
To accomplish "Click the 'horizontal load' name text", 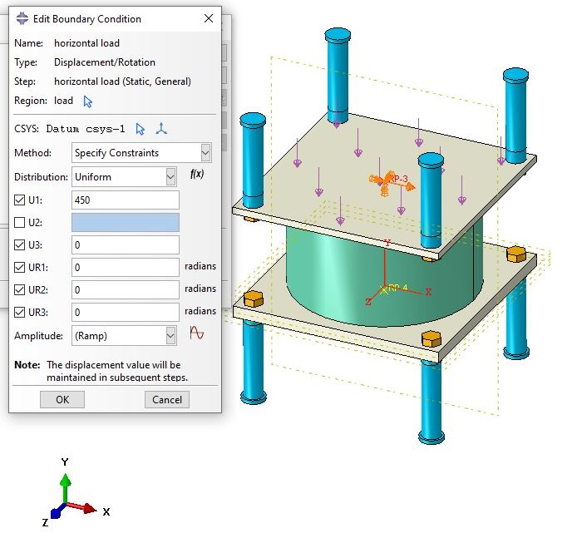I will 86,43.
